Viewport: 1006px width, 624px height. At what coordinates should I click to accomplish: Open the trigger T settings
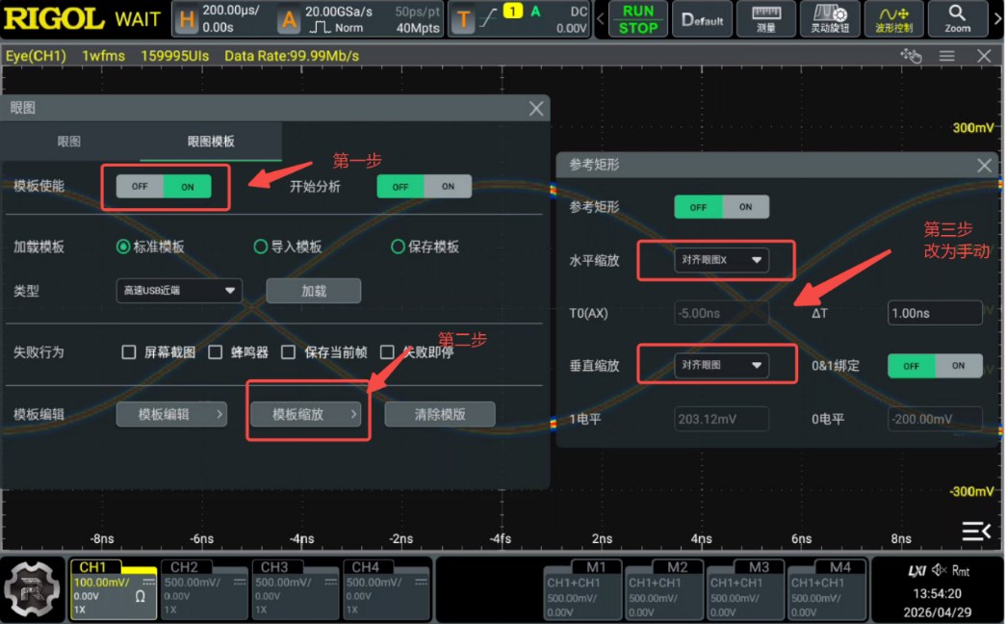click(463, 20)
